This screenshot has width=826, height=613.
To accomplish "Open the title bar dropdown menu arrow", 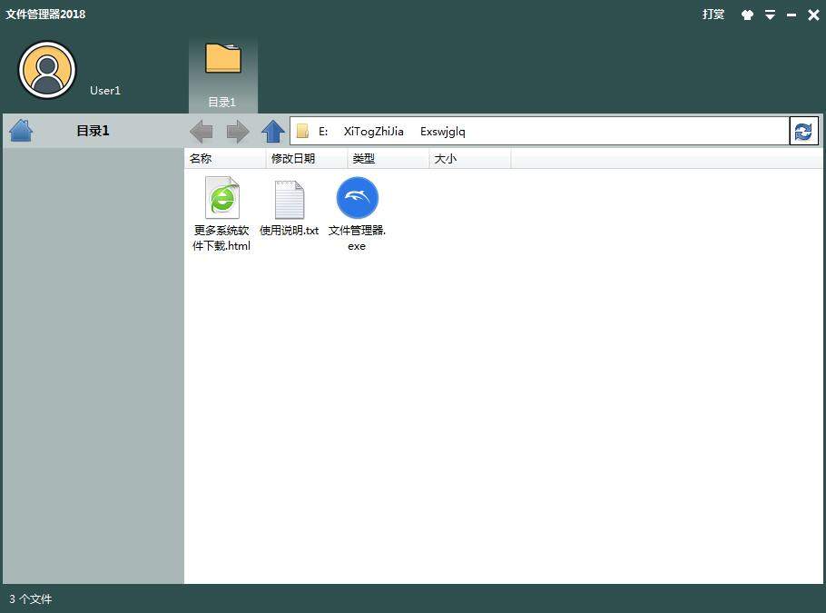I will (x=770, y=15).
